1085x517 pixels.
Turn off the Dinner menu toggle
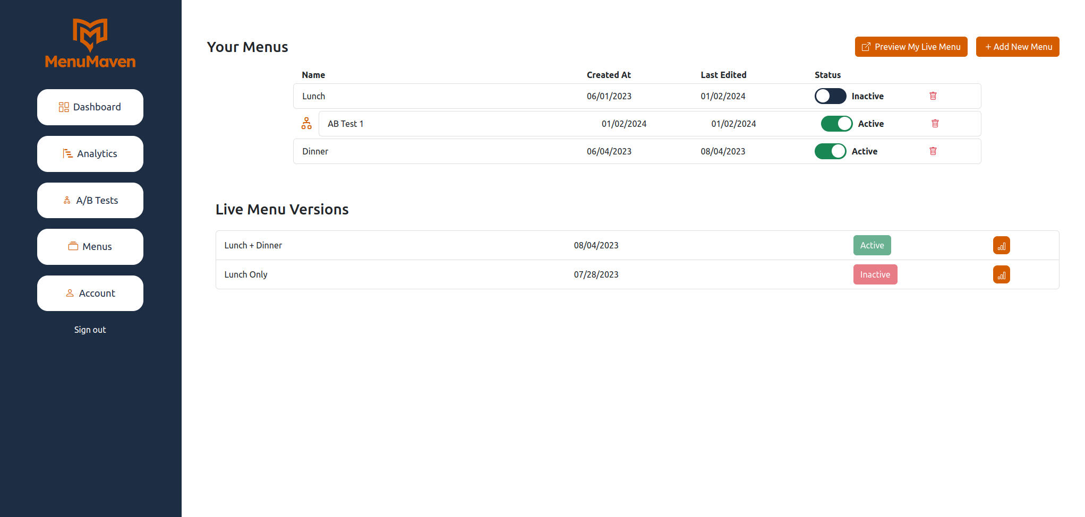tap(830, 151)
